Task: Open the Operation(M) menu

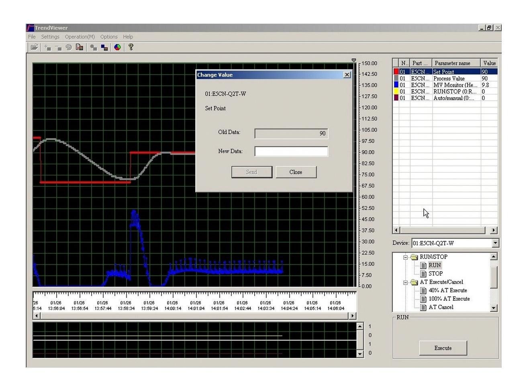Action: tap(79, 37)
